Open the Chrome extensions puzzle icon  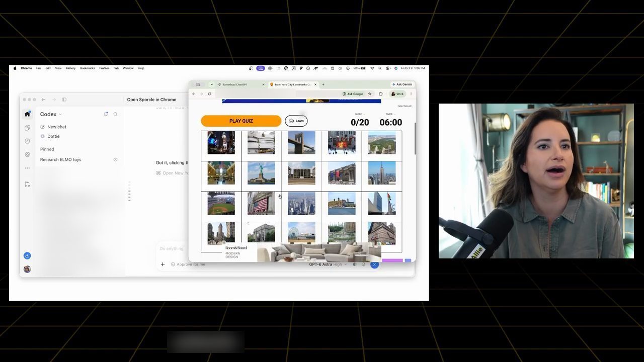(x=380, y=94)
